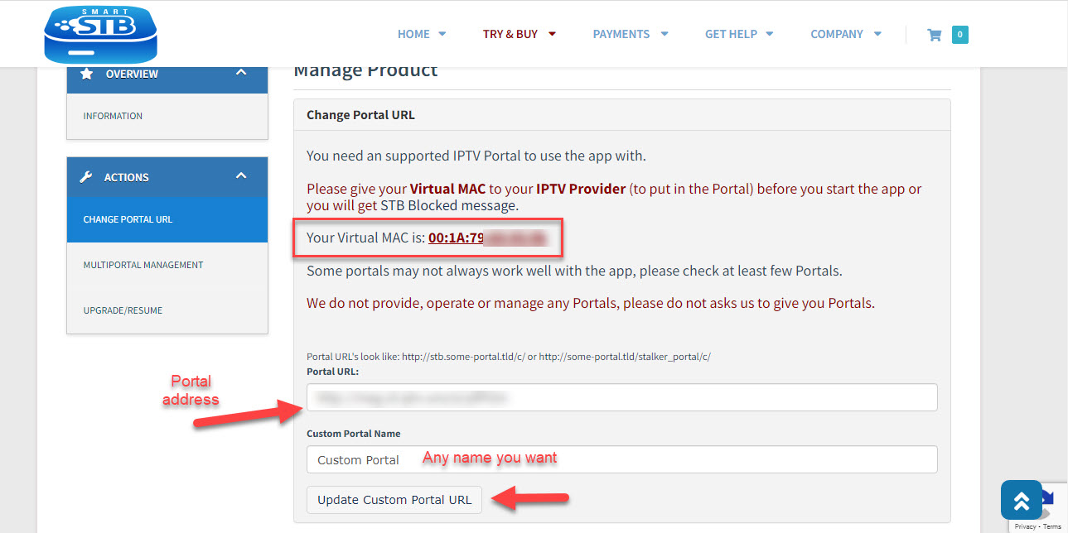Click the cart item count badge
The height and width of the screenshot is (533, 1068).
[x=959, y=35]
